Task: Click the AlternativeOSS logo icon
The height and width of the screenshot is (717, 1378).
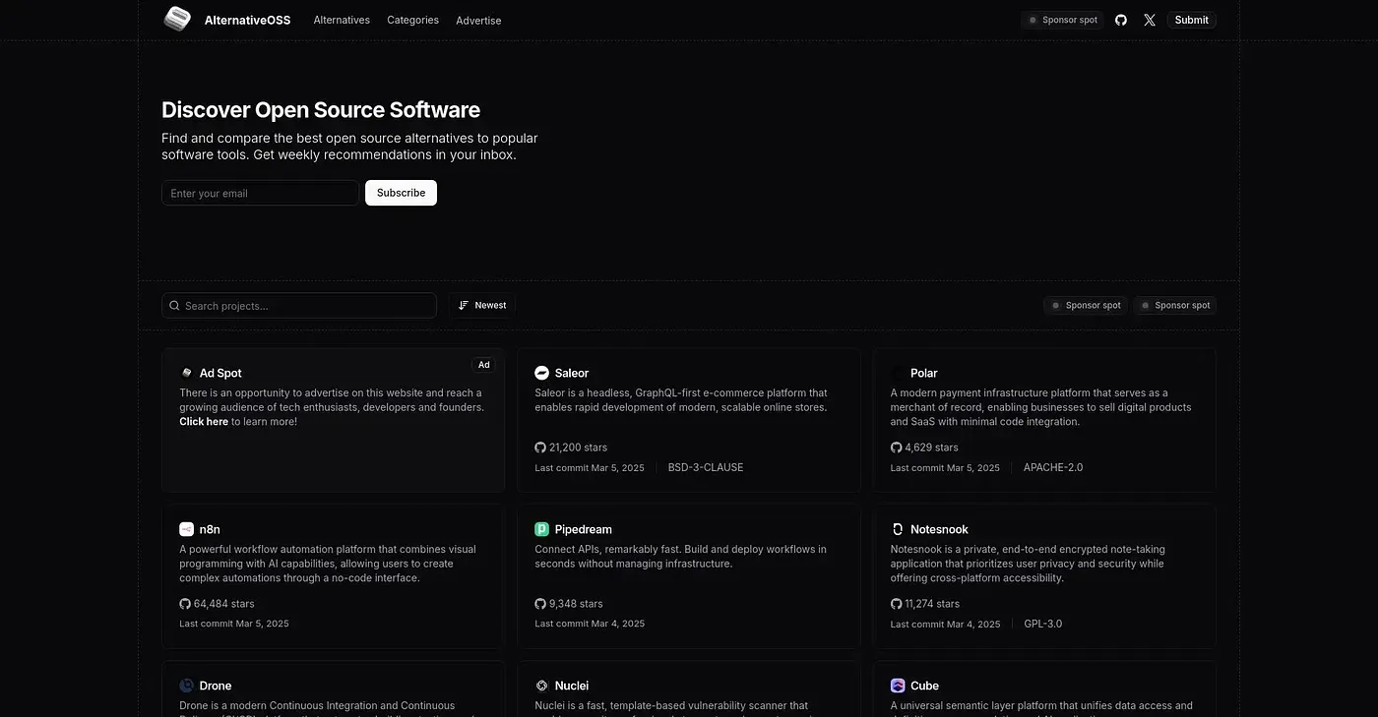Action: pyautogui.click(x=177, y=19)
